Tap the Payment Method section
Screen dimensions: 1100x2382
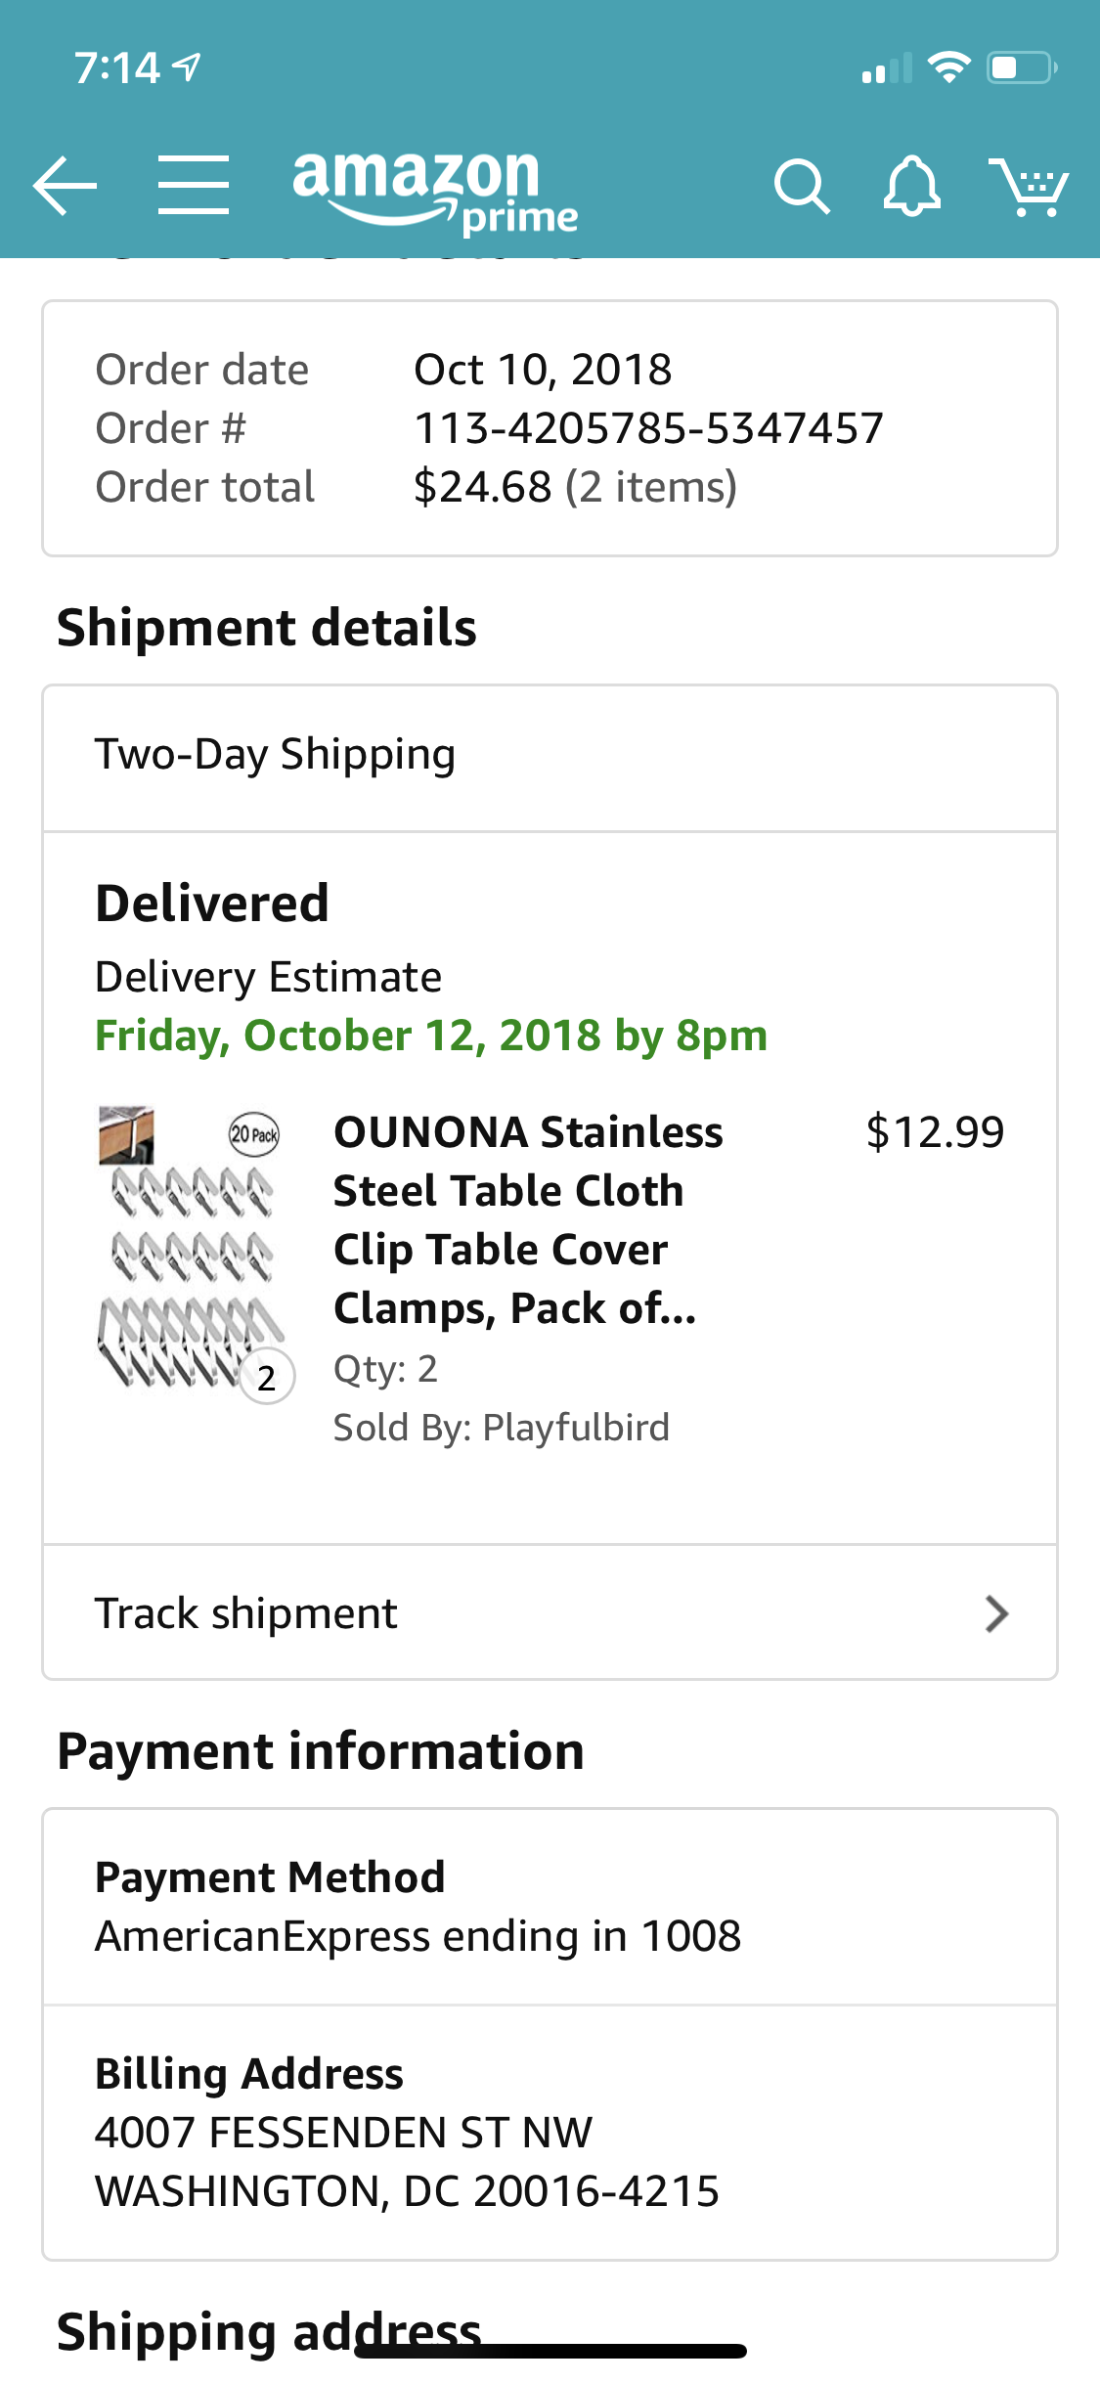click(550, 1907)
